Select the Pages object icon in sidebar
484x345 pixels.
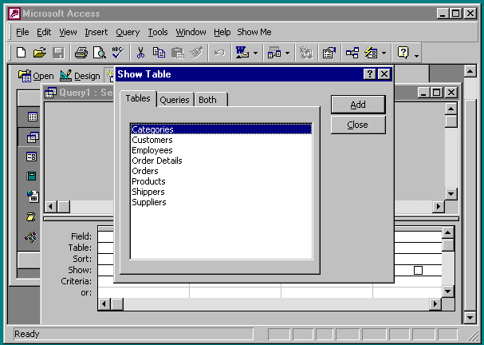click(x=33, y=196)
